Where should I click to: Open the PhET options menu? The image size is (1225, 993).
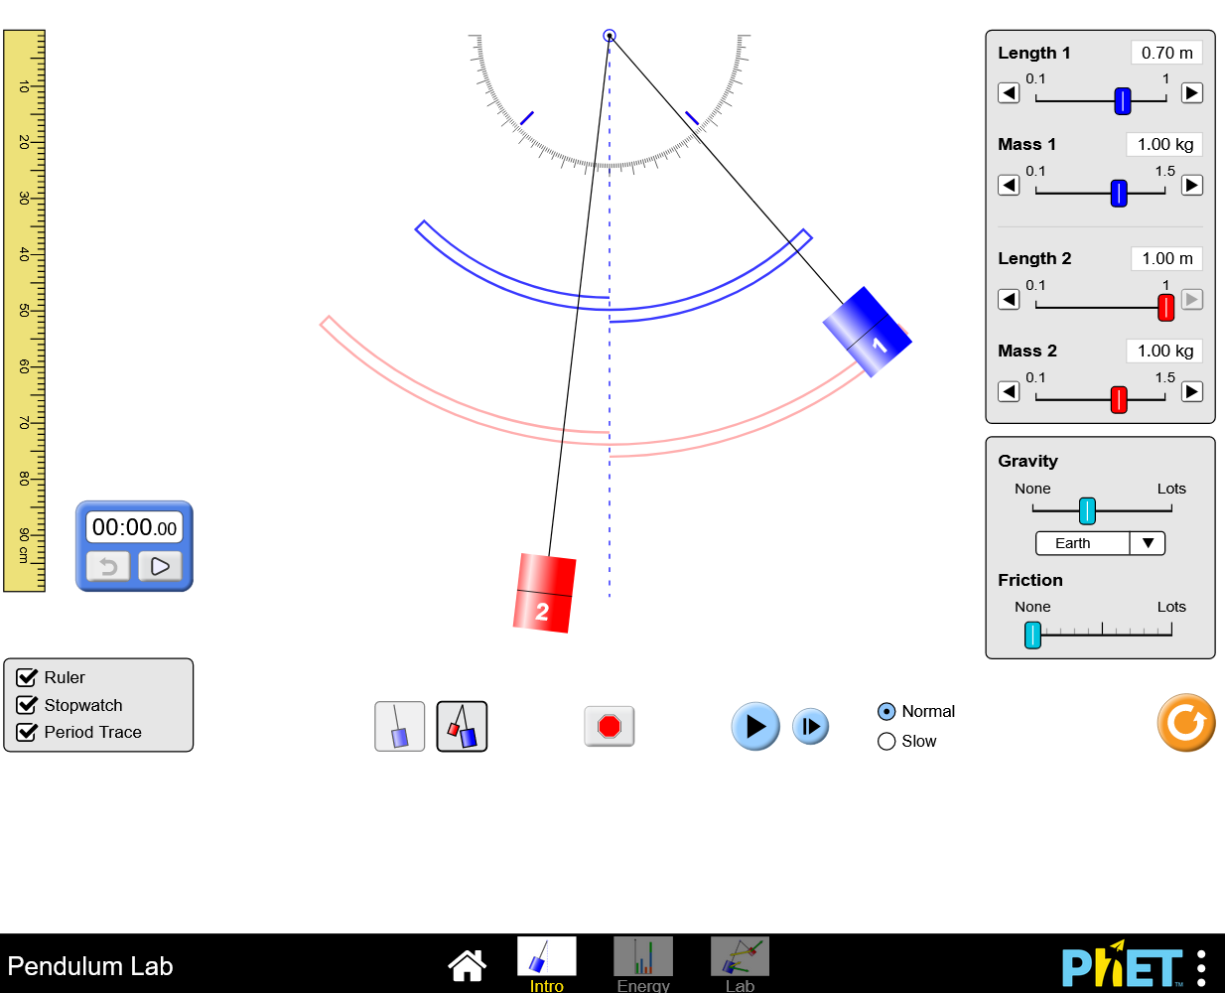tap(1201, 967)
